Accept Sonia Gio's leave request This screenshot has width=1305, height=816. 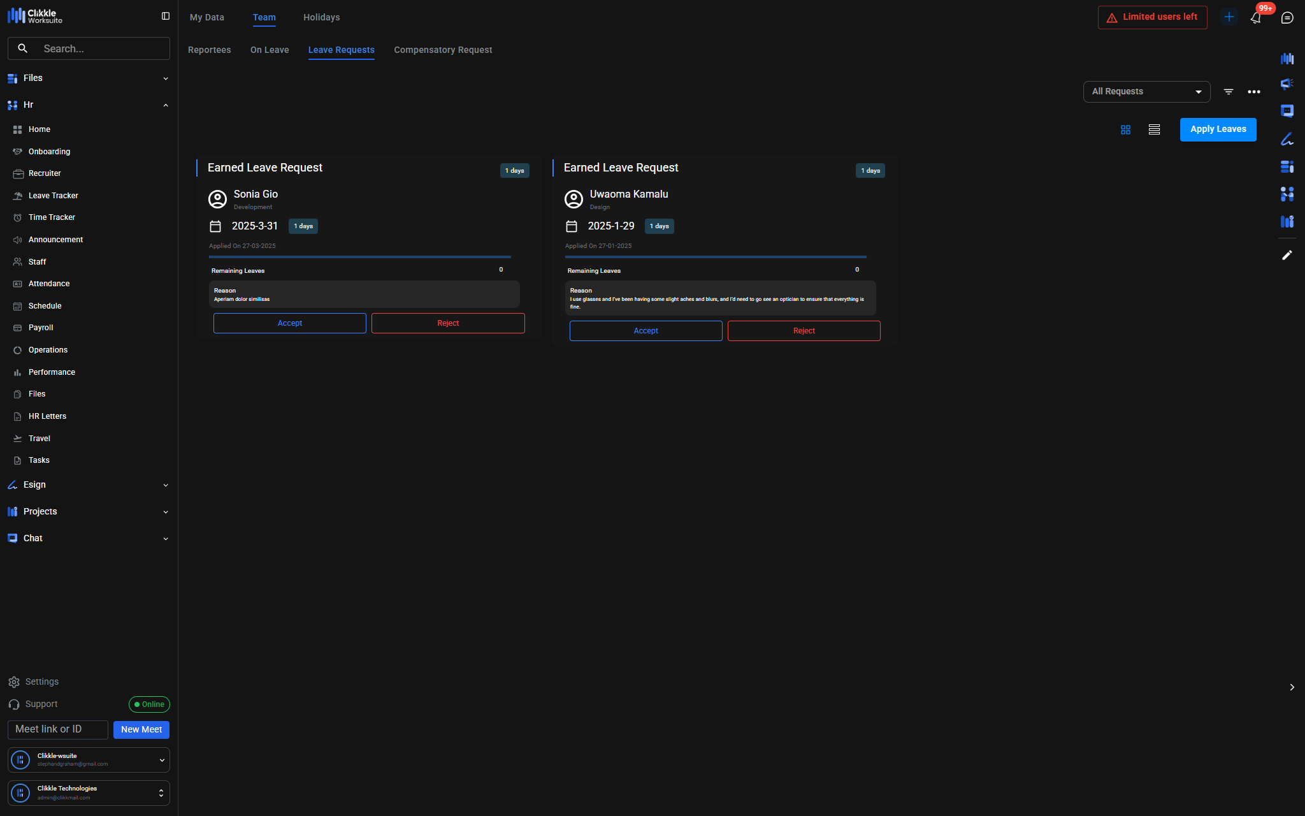click(290, 323)
